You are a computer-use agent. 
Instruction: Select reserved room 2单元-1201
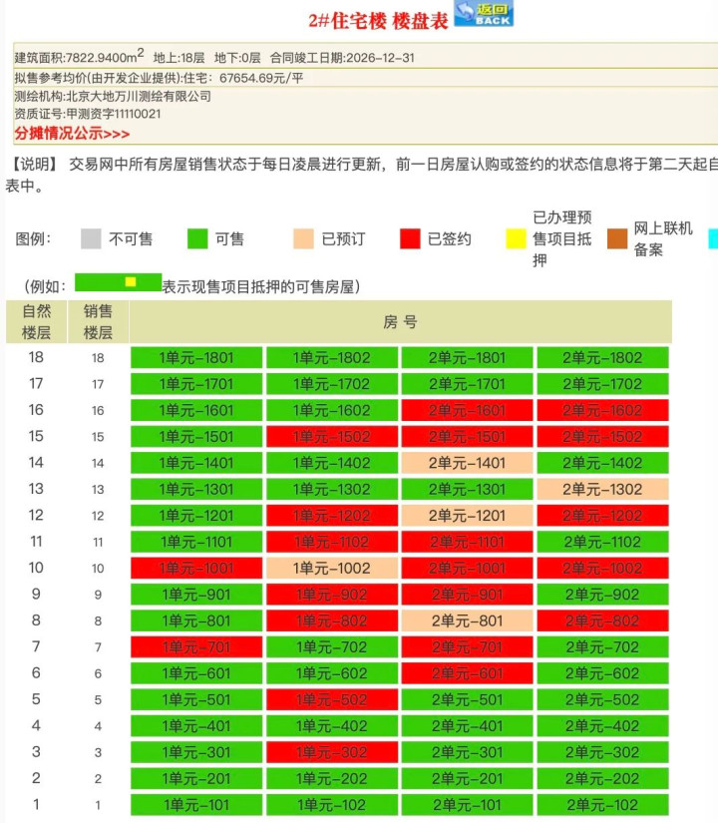(467, 516)
